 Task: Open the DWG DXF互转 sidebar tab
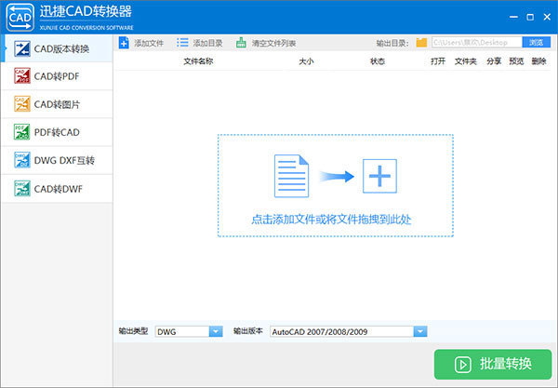[x=57, y=161]
